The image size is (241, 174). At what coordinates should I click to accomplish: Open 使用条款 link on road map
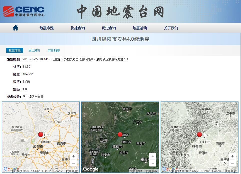[72, 171]
